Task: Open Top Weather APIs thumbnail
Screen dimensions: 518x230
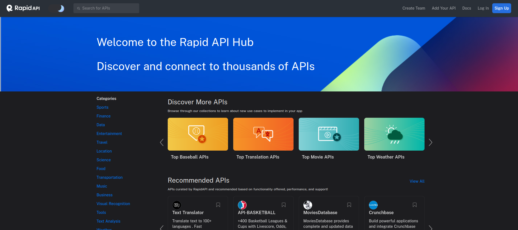Action: click(x=394, y=134)
